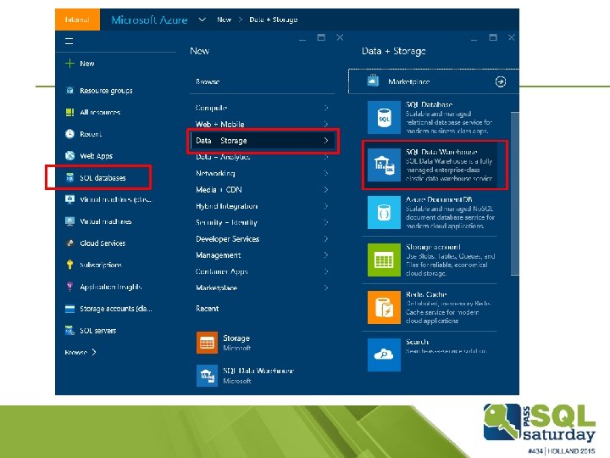Screen dimensions: 610x458
Task: Minimize the Data + Storage blade
Action: point(474,38)
